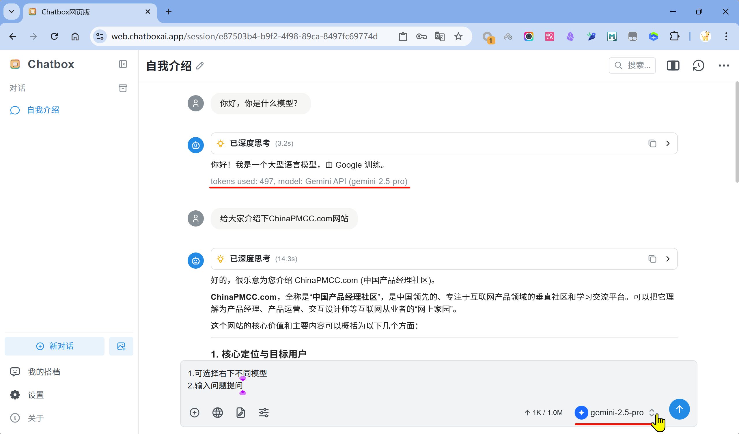
Task: Click the document edit icon in input bar
Action: (x=240, y=413)
